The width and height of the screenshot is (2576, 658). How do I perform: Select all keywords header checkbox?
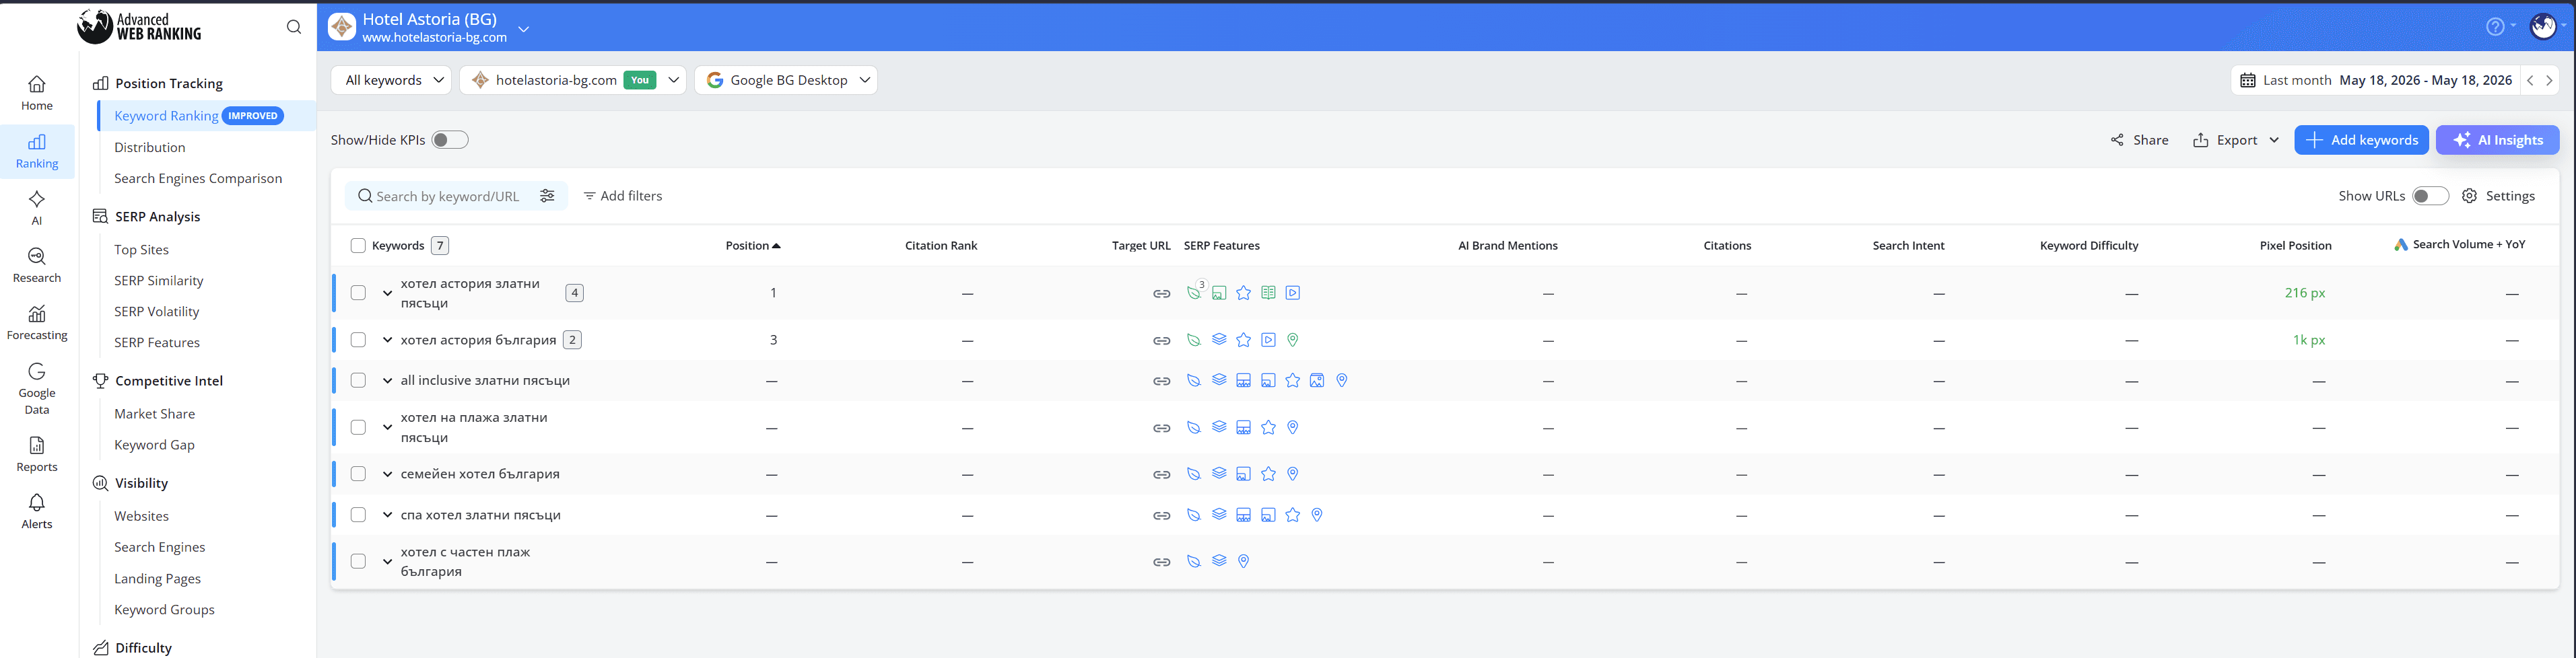[x=358, y=246]
